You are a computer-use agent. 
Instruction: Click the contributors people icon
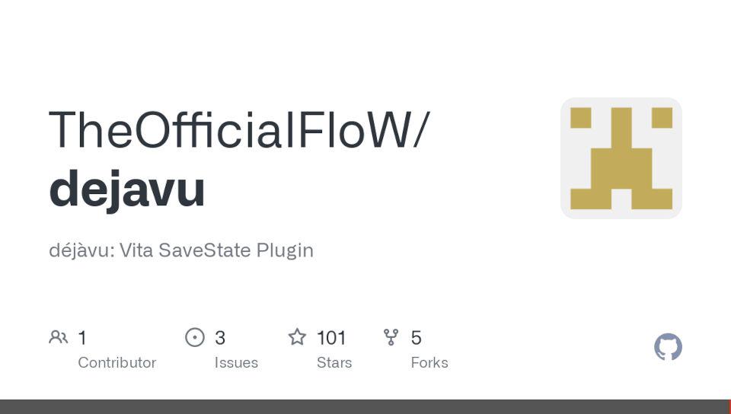click(x=58, y=337)
